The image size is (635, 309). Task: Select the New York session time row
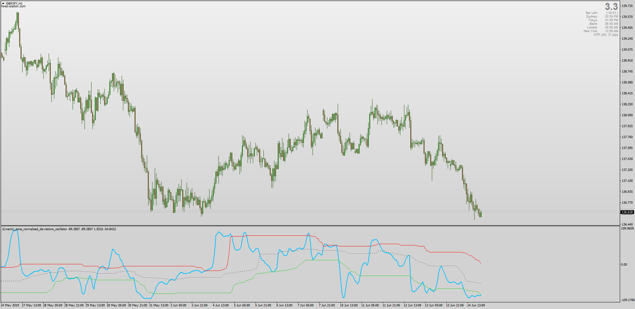601,31
